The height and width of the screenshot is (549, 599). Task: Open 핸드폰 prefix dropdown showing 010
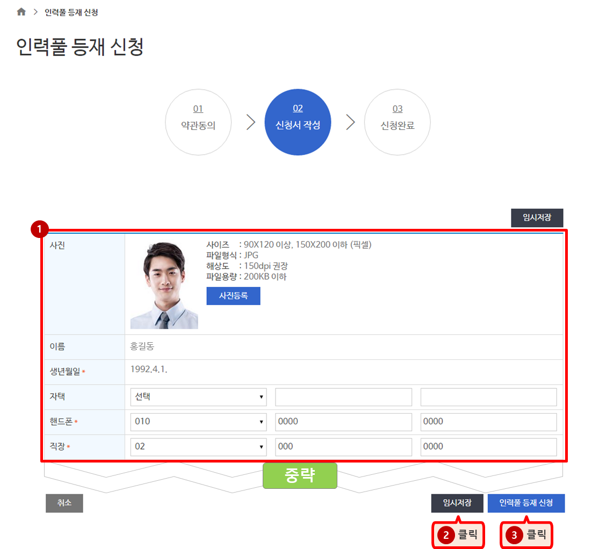tap(198, 422)
